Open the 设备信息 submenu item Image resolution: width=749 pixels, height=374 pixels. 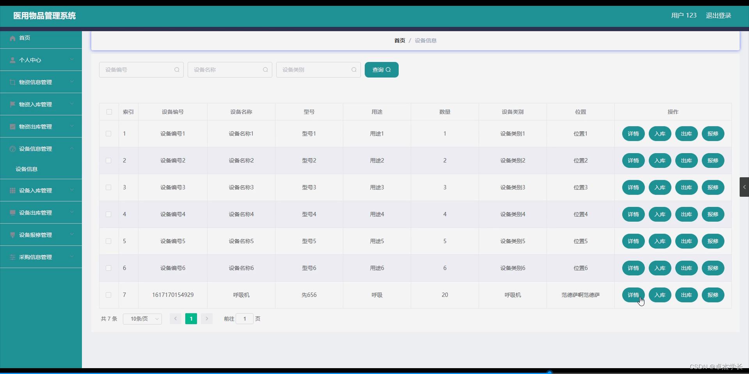[27, 169]
